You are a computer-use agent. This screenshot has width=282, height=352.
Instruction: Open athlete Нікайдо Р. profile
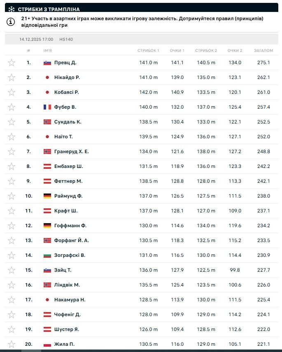point(67,77)
